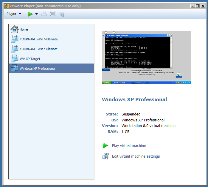Click the VMware Player title bar icon

pyautogui.click(x=6, y=6)
